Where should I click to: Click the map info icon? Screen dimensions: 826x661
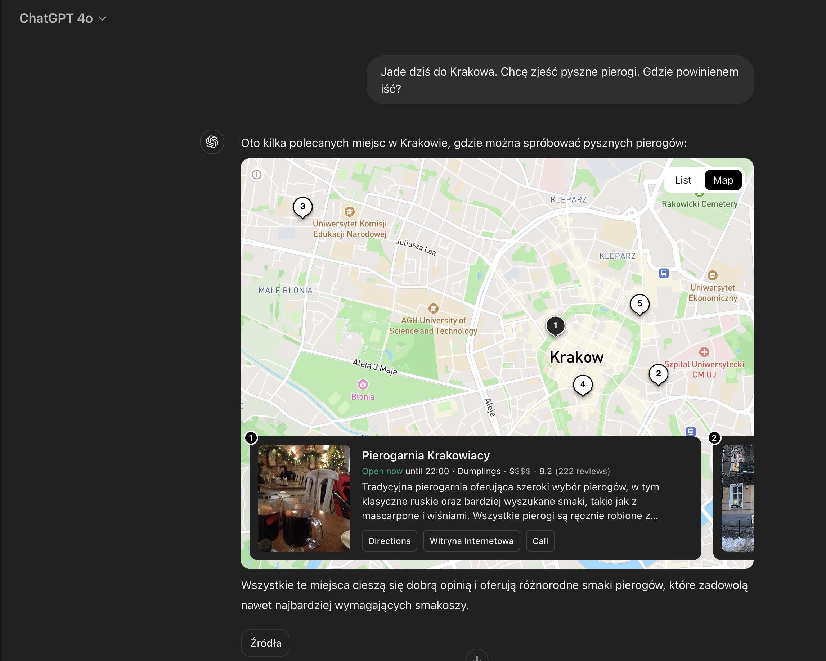pyautogui.click(x=257, y=175)
